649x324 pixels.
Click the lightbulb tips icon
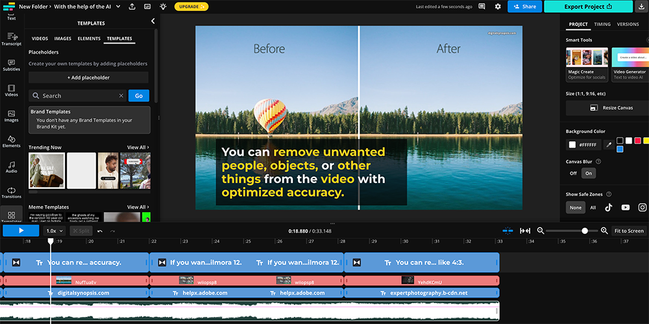click(163, 6)
